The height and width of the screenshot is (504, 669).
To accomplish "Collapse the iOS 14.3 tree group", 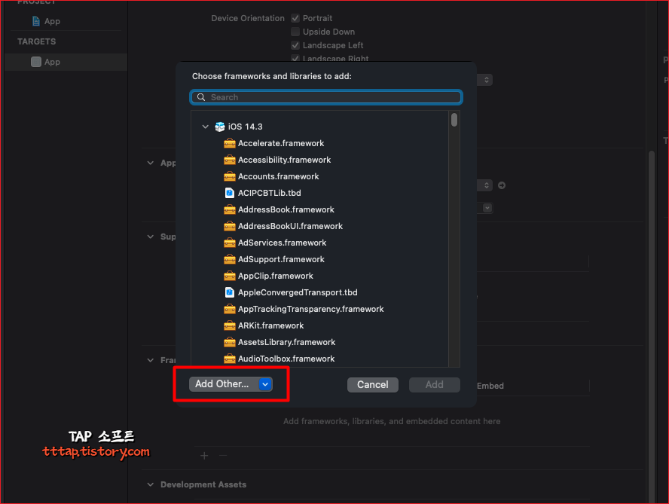I will [x=205, y=127].
